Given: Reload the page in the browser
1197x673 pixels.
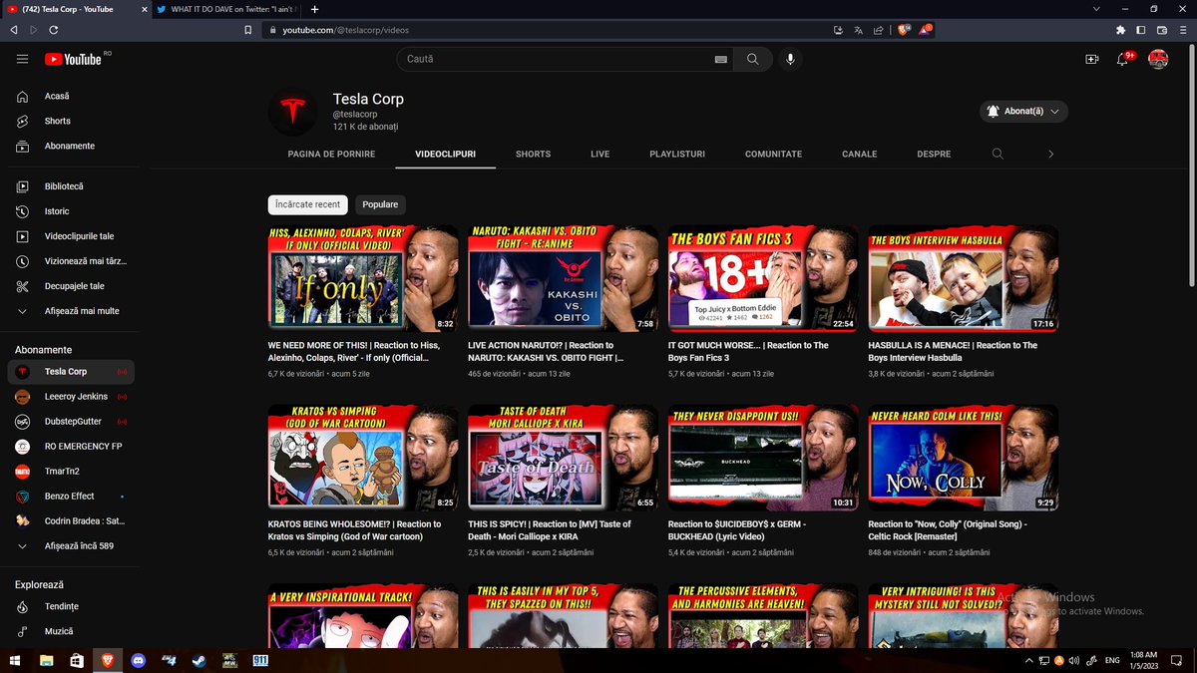Looking at the screenshot, I should pos(56,30).
